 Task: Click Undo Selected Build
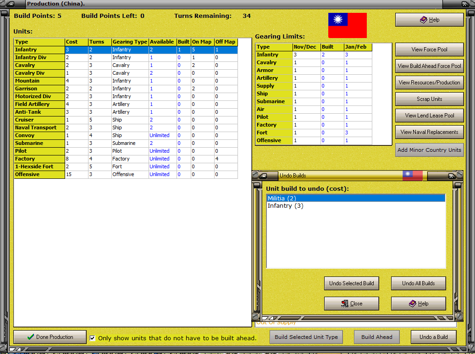click(x=351, y=283)
